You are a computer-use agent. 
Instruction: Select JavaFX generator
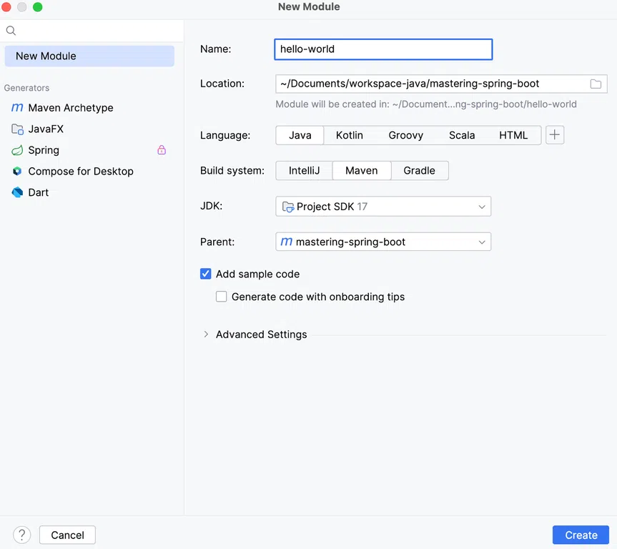point(46,129)
